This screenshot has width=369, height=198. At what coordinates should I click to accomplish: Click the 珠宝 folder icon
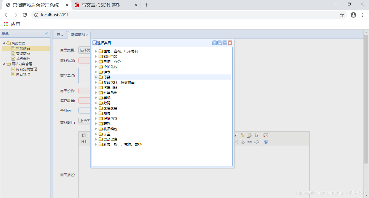[x=101, y=134]
